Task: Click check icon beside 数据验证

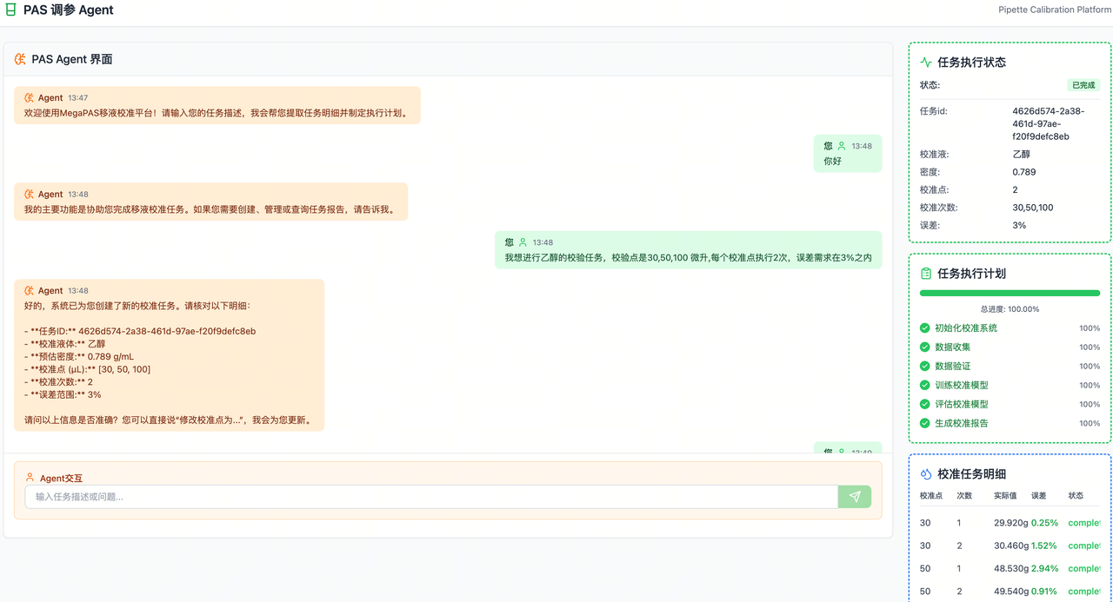Action: tap(924, 367)
